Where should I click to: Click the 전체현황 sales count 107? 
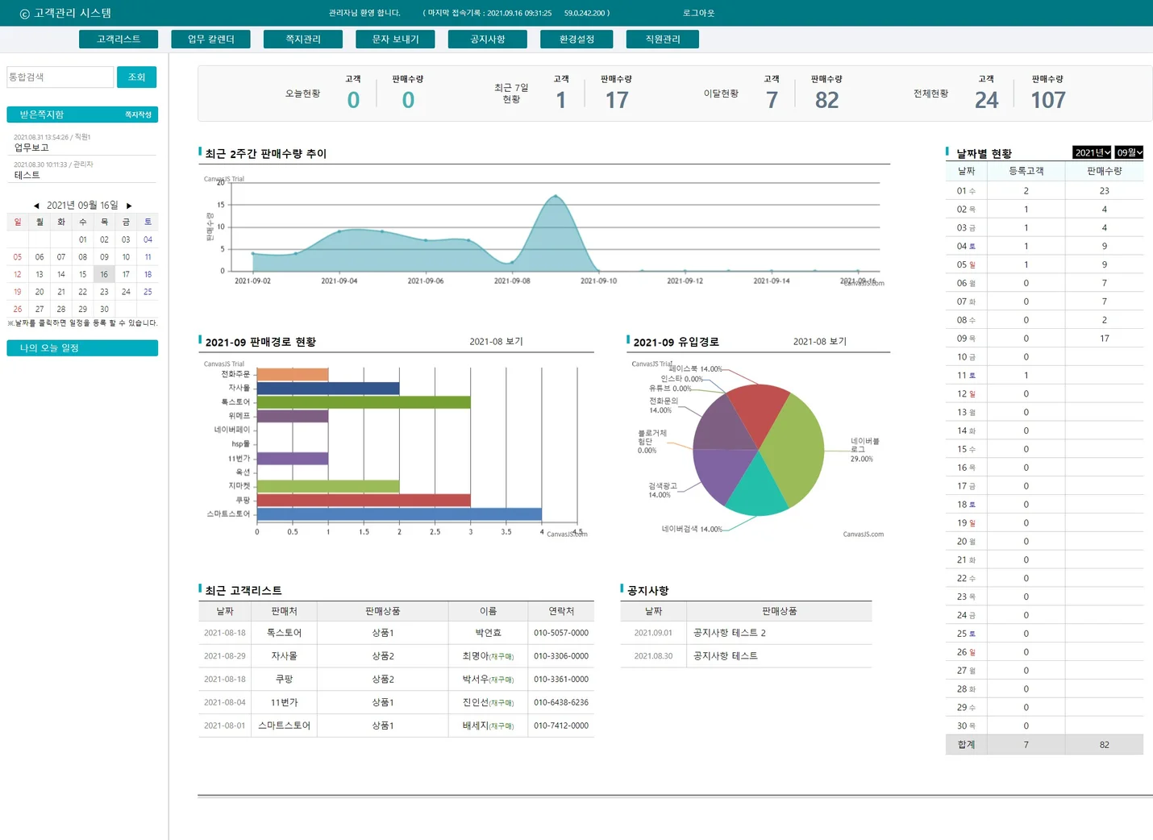click(1048, 100)
